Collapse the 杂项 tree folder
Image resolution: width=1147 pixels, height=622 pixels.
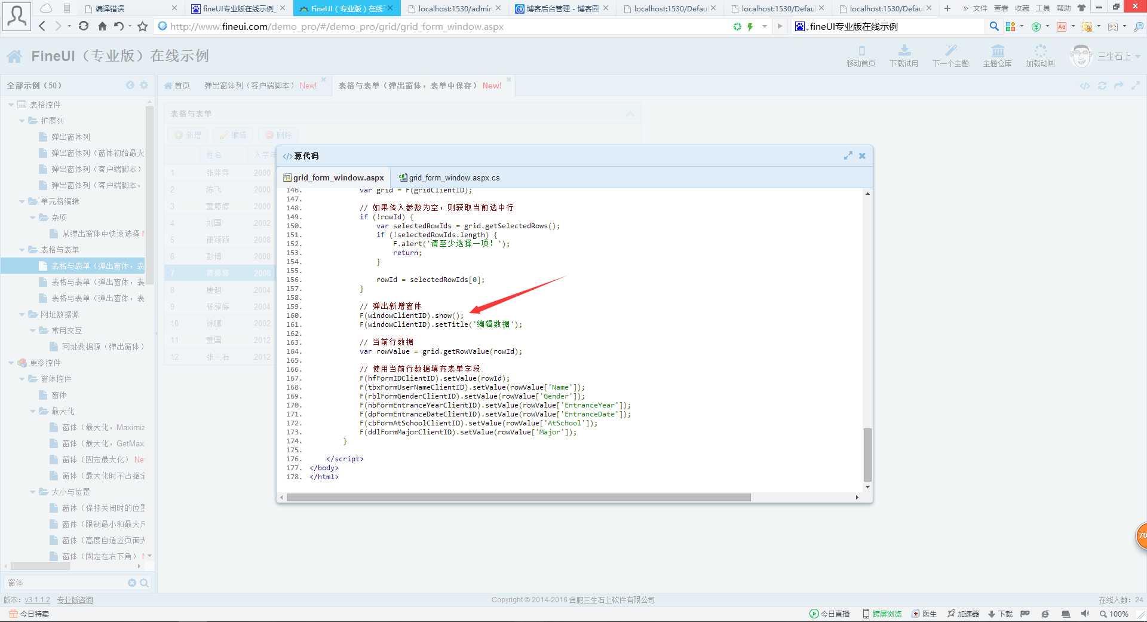[x=32, y=217]
